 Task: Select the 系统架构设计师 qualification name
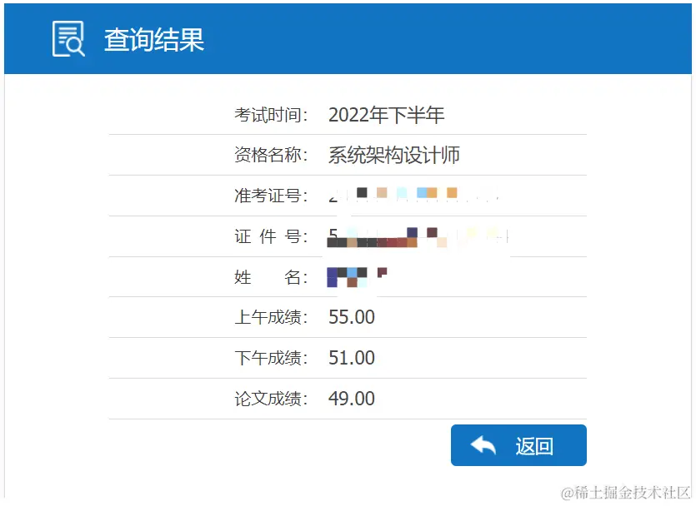[393, 156]
